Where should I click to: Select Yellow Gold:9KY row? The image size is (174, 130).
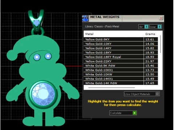coord(121,39)
